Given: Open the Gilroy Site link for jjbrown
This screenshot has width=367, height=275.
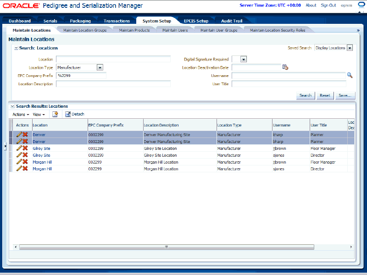Looking at the screenshot, I should (41, 148).
